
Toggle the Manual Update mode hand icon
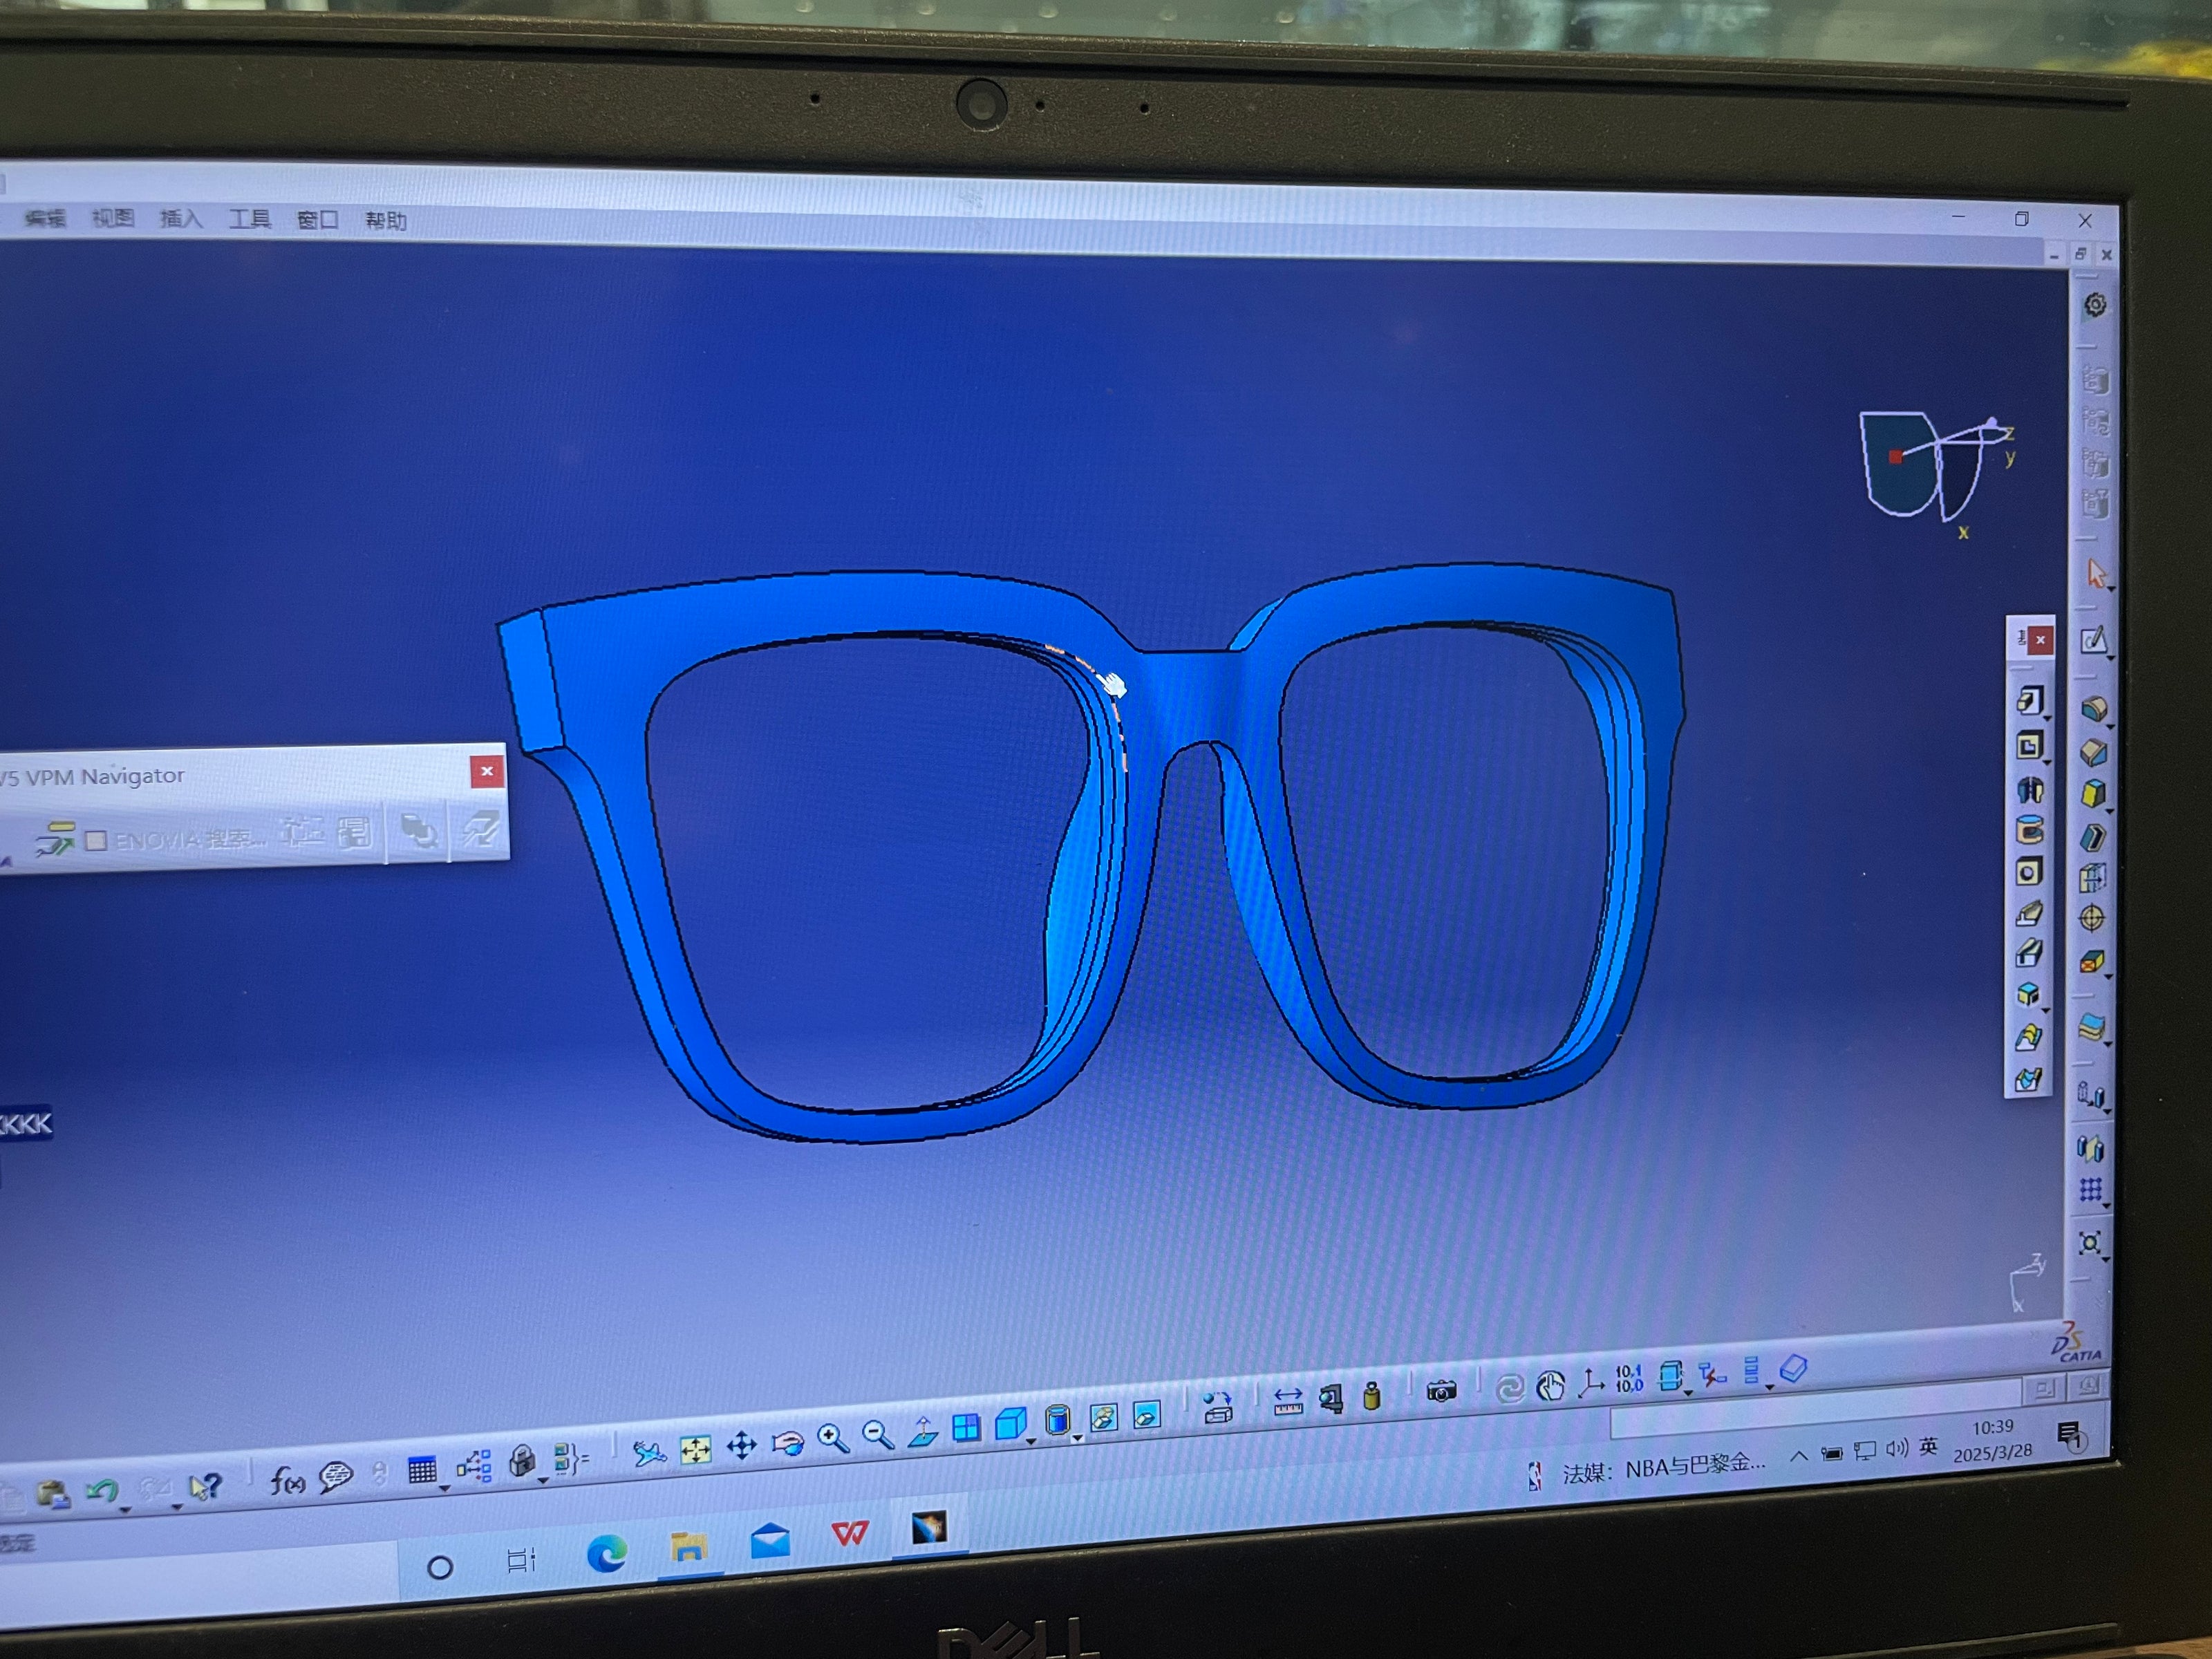tap(1550, 1386)
